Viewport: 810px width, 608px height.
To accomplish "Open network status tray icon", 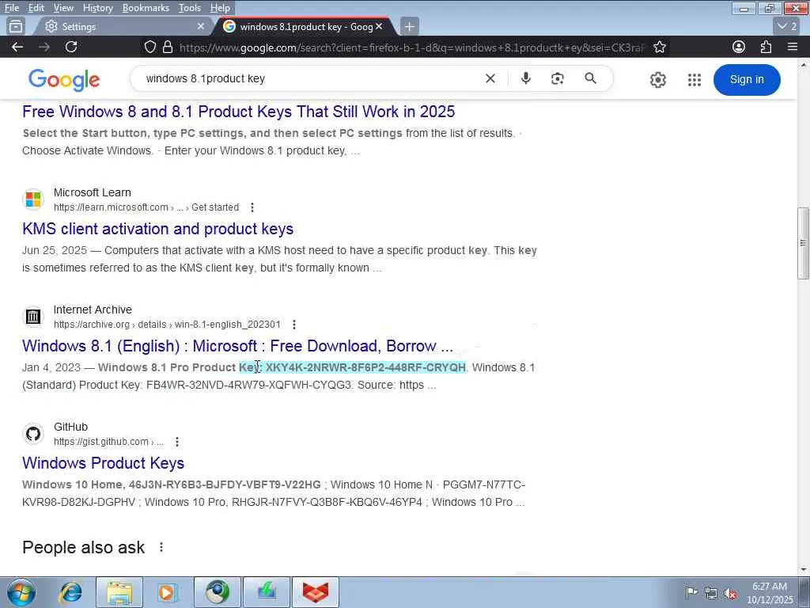I will click(711, 593).
